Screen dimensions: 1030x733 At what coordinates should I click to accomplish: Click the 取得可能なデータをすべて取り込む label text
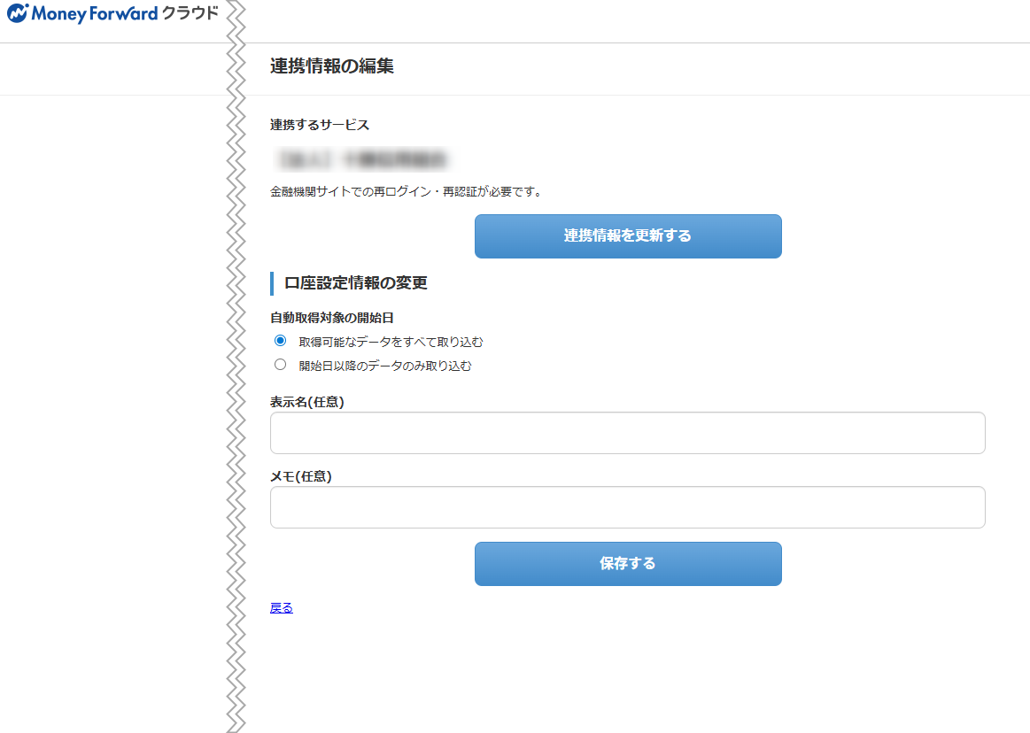(x=391, y=342)
